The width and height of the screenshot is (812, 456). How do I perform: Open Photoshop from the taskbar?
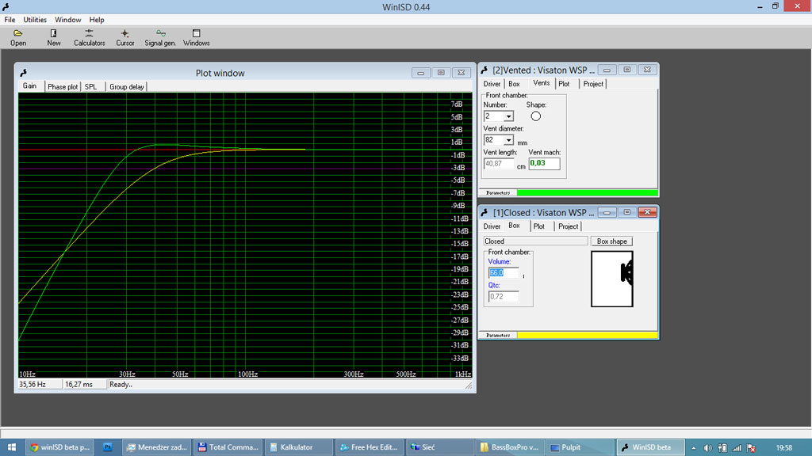point(108,447)
